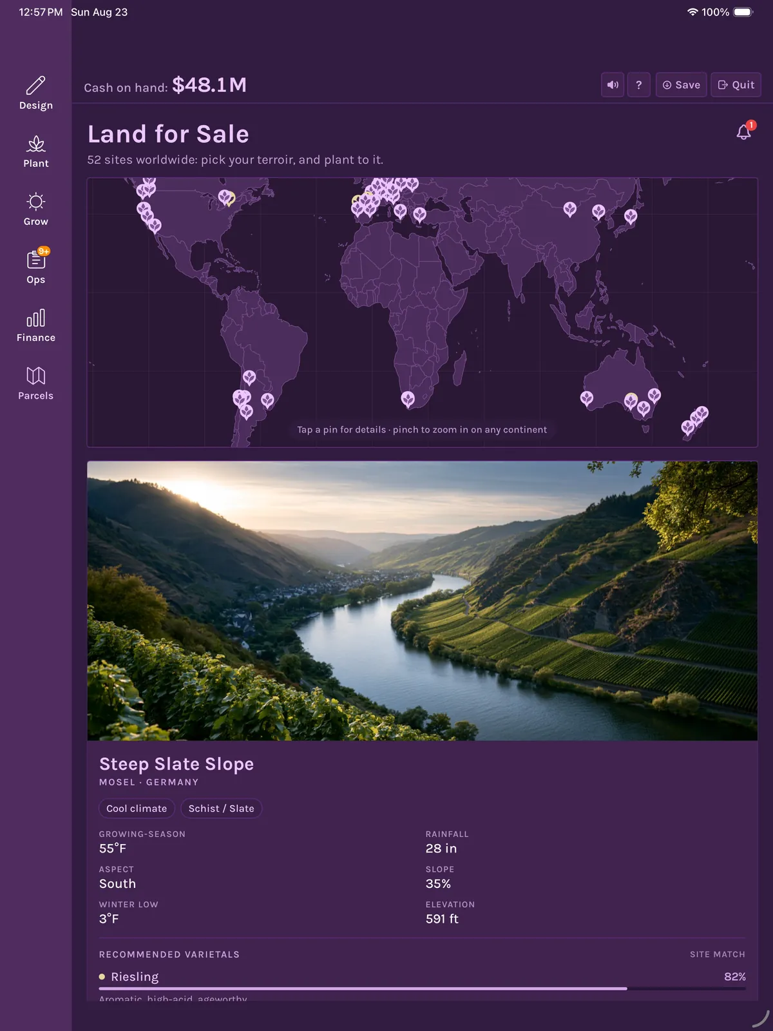Select the South Africa site pin
Viewport: 773px width, 1031px height.
[408, 400]
